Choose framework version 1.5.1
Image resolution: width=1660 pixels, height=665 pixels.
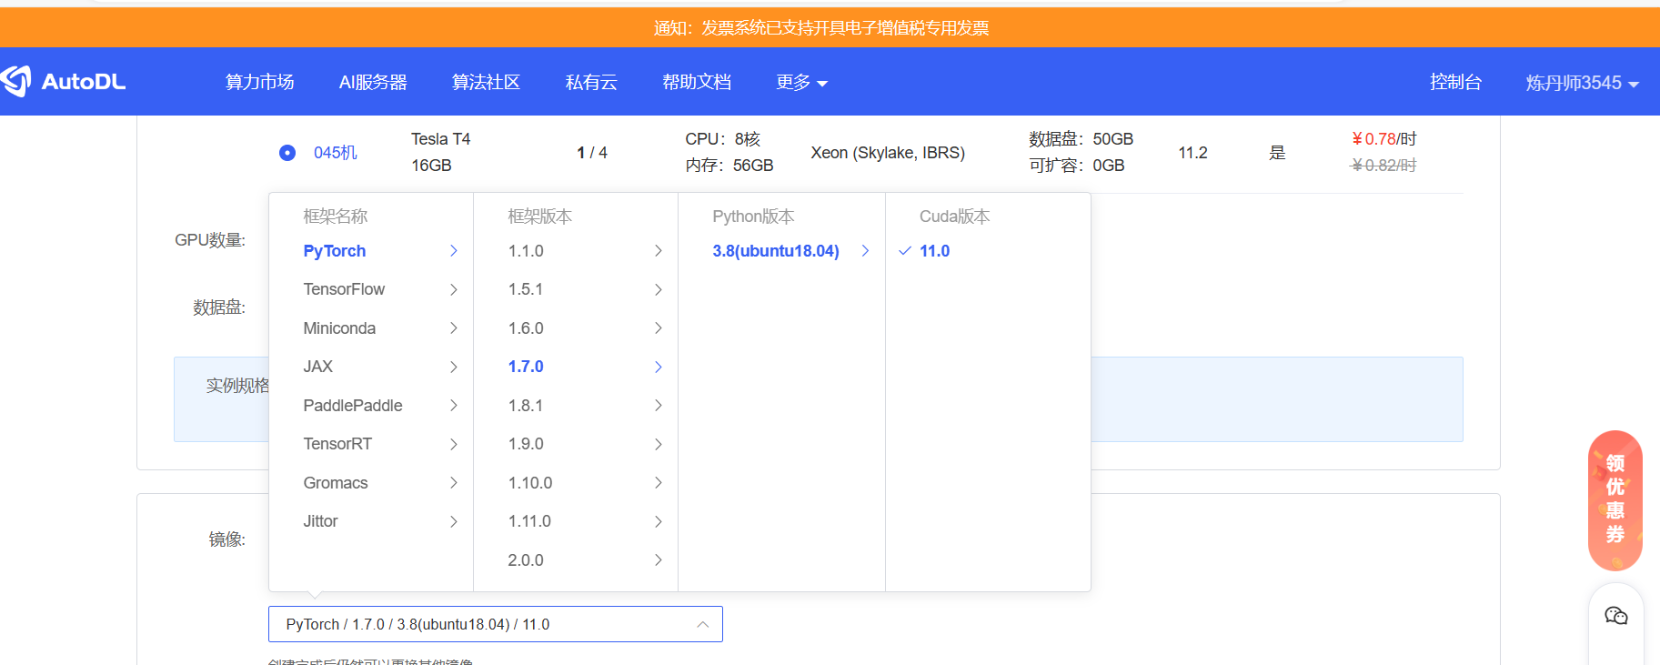[576, 289]
